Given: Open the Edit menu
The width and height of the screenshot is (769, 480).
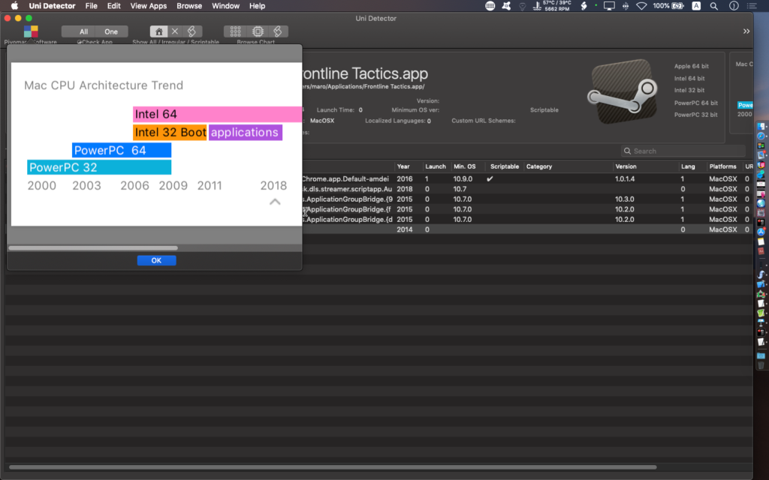Looking at the screenshot, I should 114,6.
